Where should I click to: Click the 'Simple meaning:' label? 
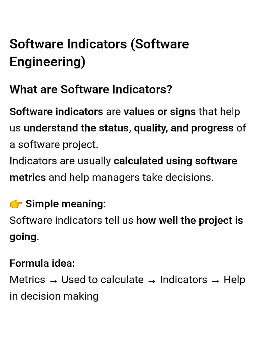(66, 204)
